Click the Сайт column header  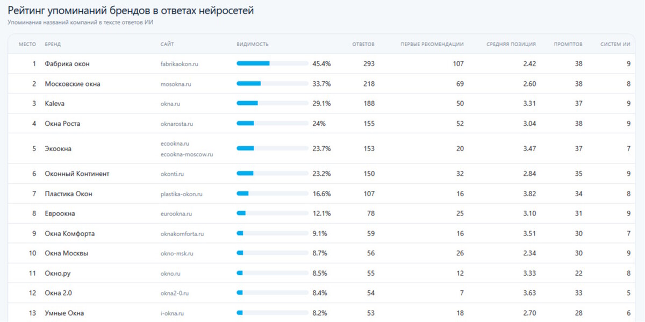[167, 44]
